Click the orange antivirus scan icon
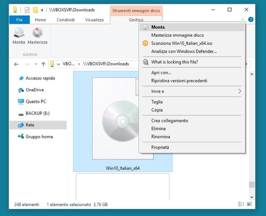Viewport: 266px width, 216px height. [x=145, y=43]
